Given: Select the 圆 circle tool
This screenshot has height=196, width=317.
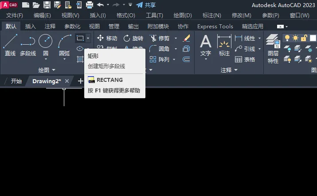Looking at the screenshot, I should click(x=46, y=45).
